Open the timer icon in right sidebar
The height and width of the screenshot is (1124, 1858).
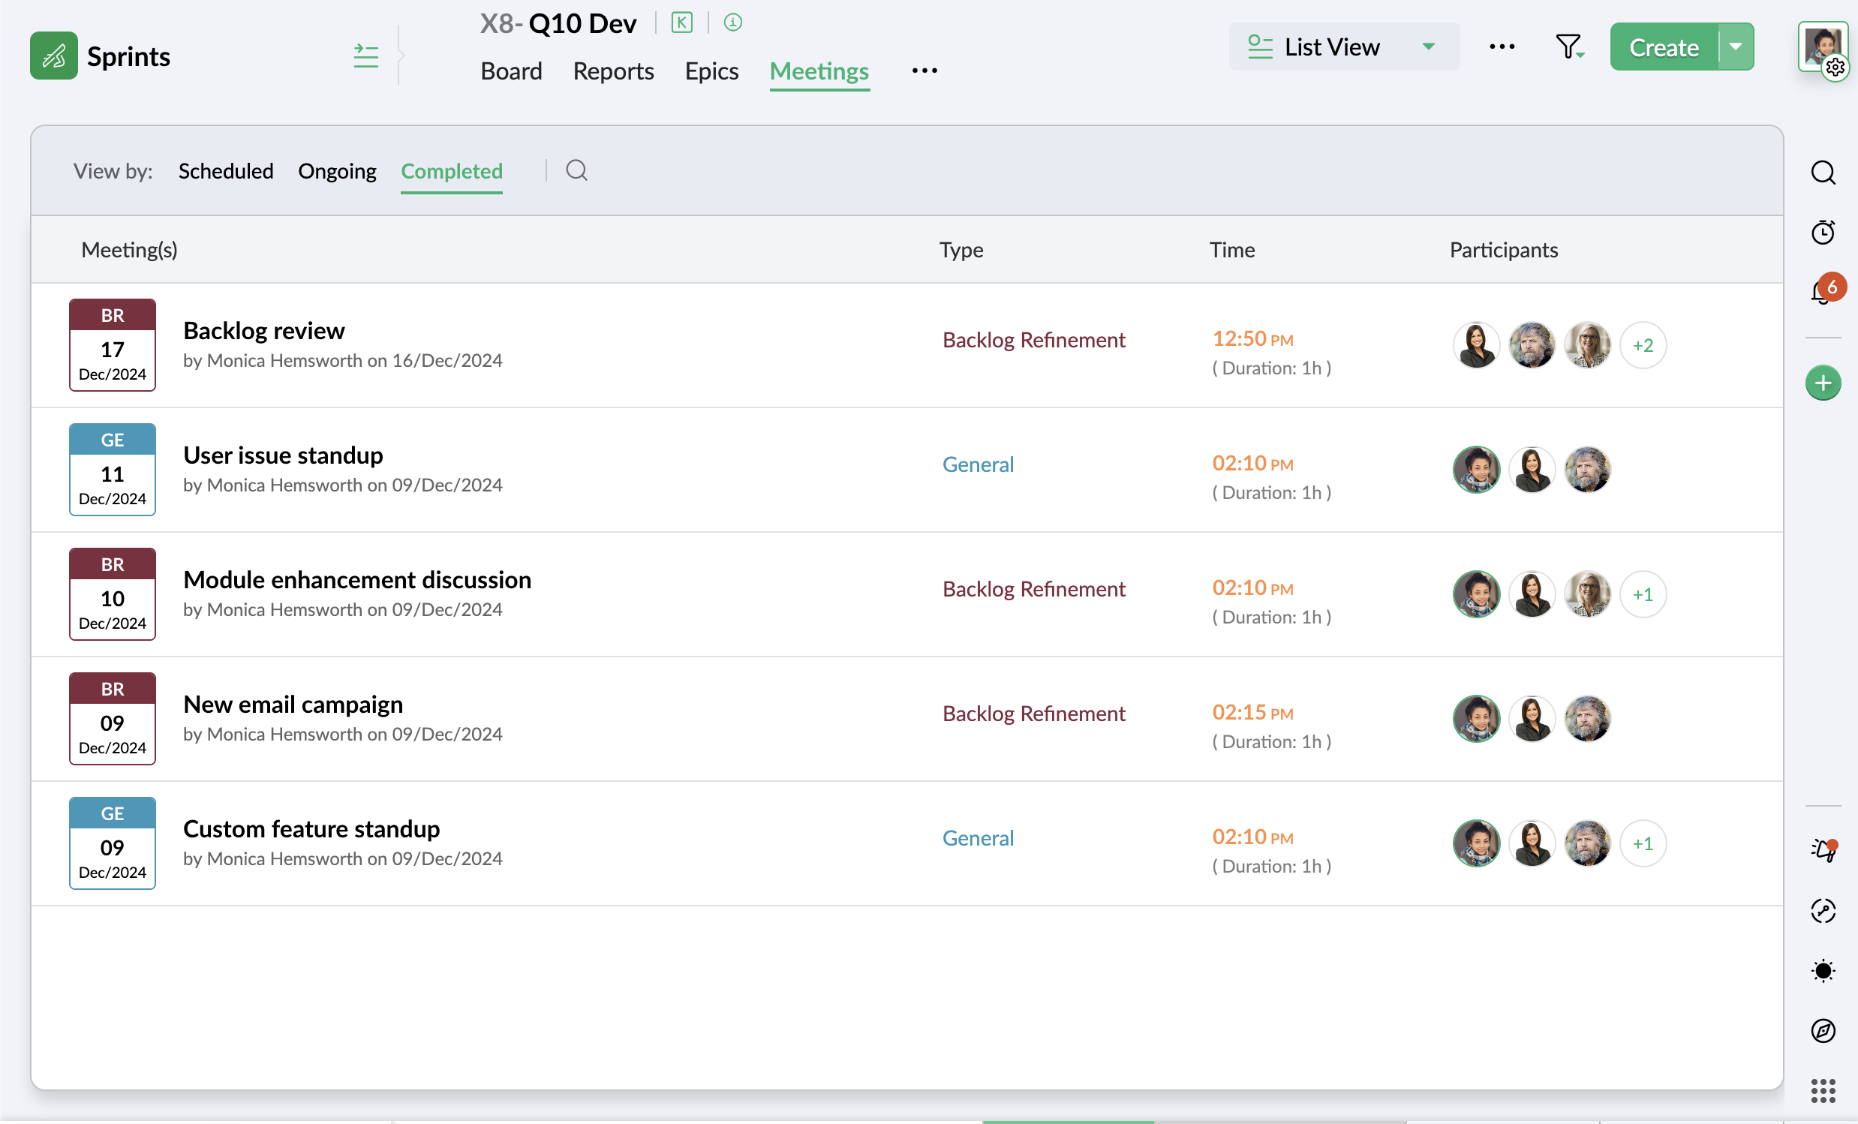pos(1823,232)
